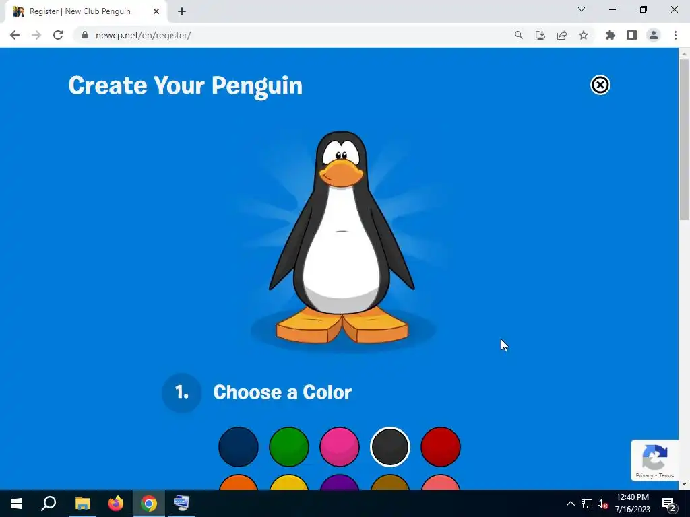
Task: Open File Explorer from the taskbar
Action: tap(82, 504)
